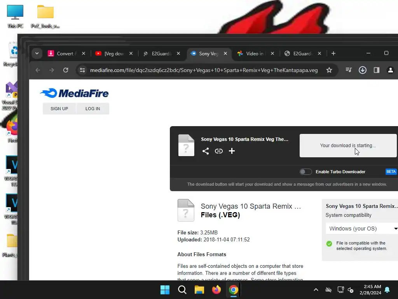Image resolution: width=398 pixels, height=299 pixels.
Task: Click the share icon for the file
Action: click(x=206, y=151)
